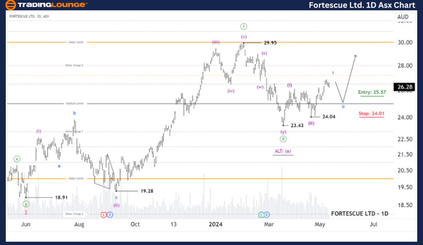Click the TradingLounge logo

tap(46, 5)
